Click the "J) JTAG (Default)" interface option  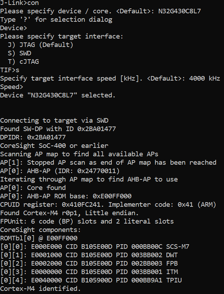click(x=40, y=45)
